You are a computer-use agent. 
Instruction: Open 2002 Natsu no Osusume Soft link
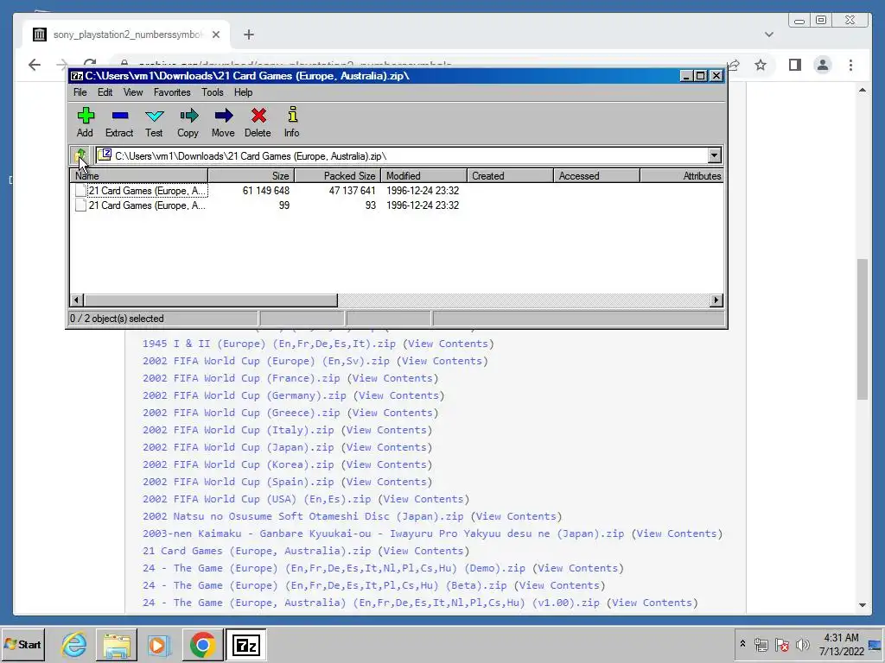(x=302, y=516)
